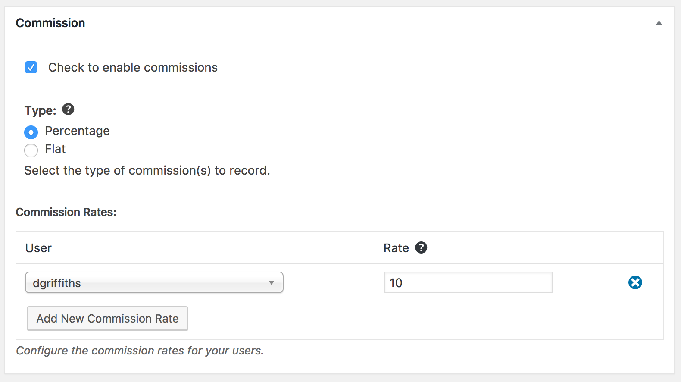Click the help icon beside Type
Viewport: 681px width, 382px height.
[x=68, y=110]
